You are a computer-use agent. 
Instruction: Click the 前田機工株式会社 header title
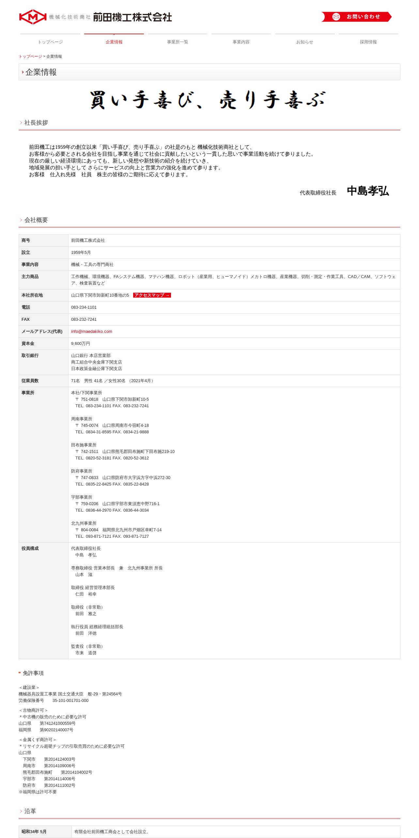132,17
